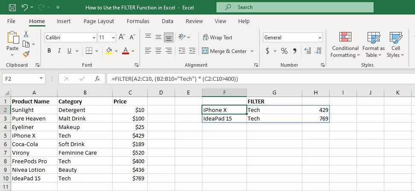The height and width of the screenshot is (191, 415).
Task: Click into the formula bar text
Action: [x=175, y=79]
